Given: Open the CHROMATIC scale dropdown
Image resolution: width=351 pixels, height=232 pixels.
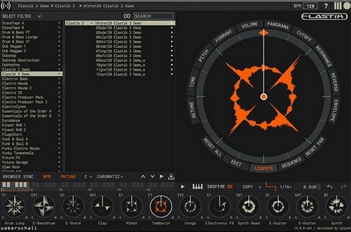Looking at the screenshot, I should click(x=110, y=176).
